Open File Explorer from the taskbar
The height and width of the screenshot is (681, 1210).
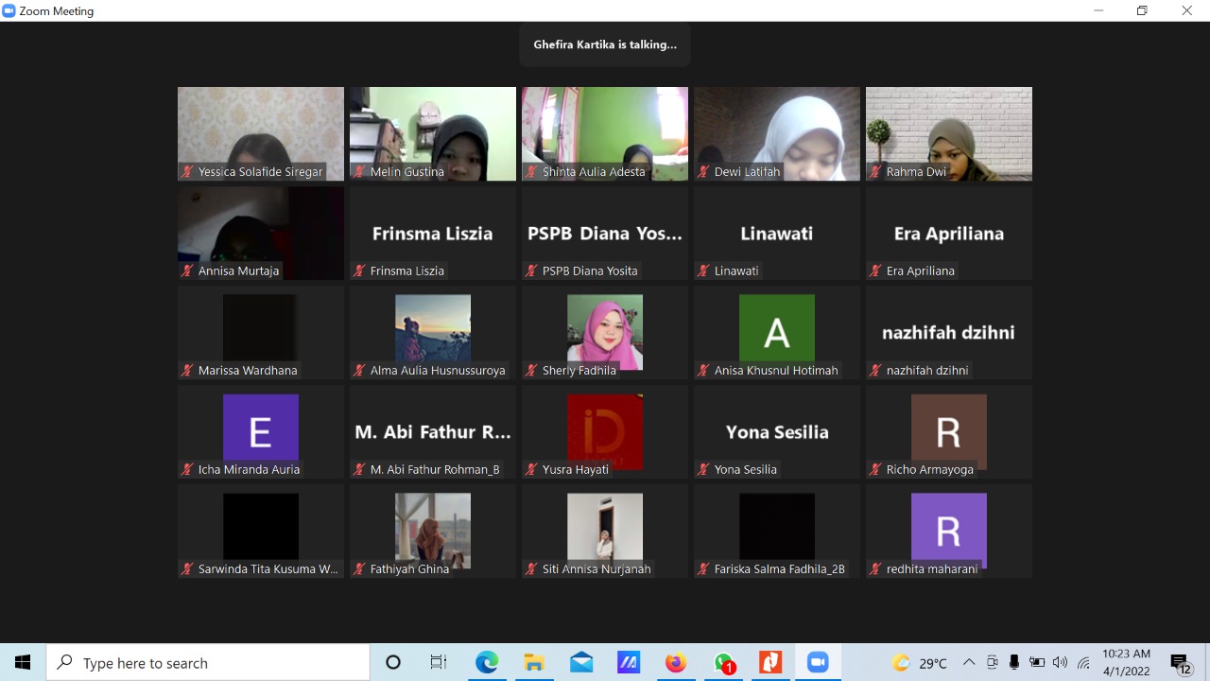534,663
